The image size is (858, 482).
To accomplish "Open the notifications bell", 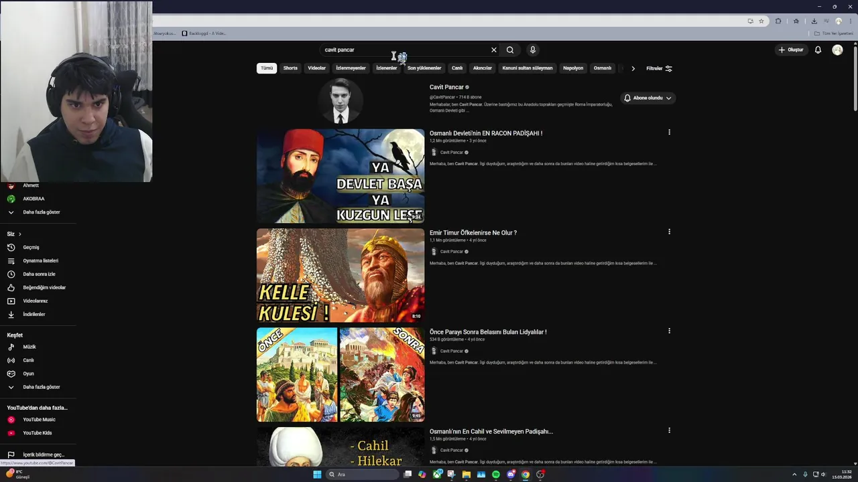I will [x=818, y=50].
